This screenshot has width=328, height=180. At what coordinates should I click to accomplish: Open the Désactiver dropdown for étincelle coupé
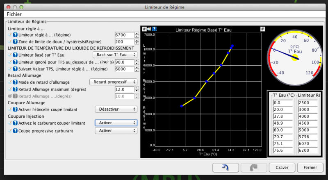click(116, 109)
